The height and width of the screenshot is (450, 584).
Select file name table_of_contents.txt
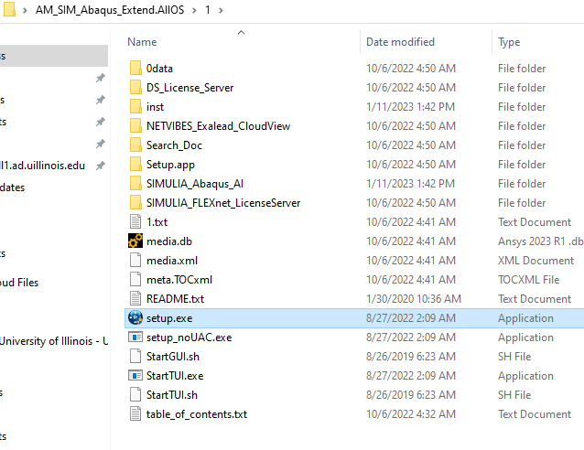click(197, 414)
